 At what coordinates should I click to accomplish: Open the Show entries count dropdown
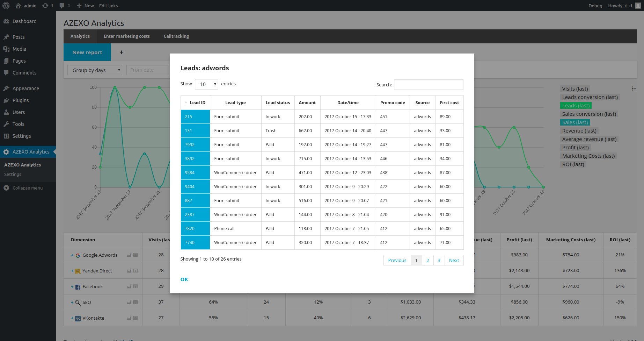coord(206,84)
